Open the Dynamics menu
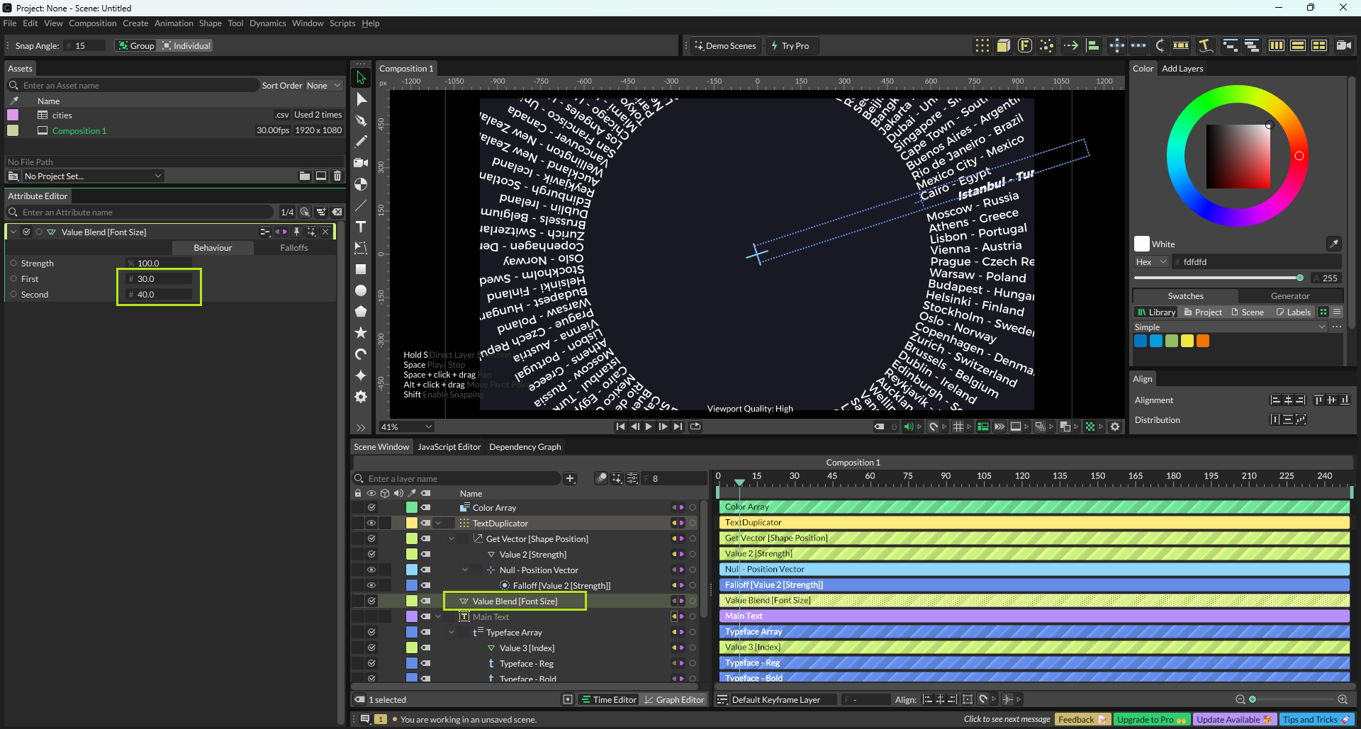 (267, 23)
